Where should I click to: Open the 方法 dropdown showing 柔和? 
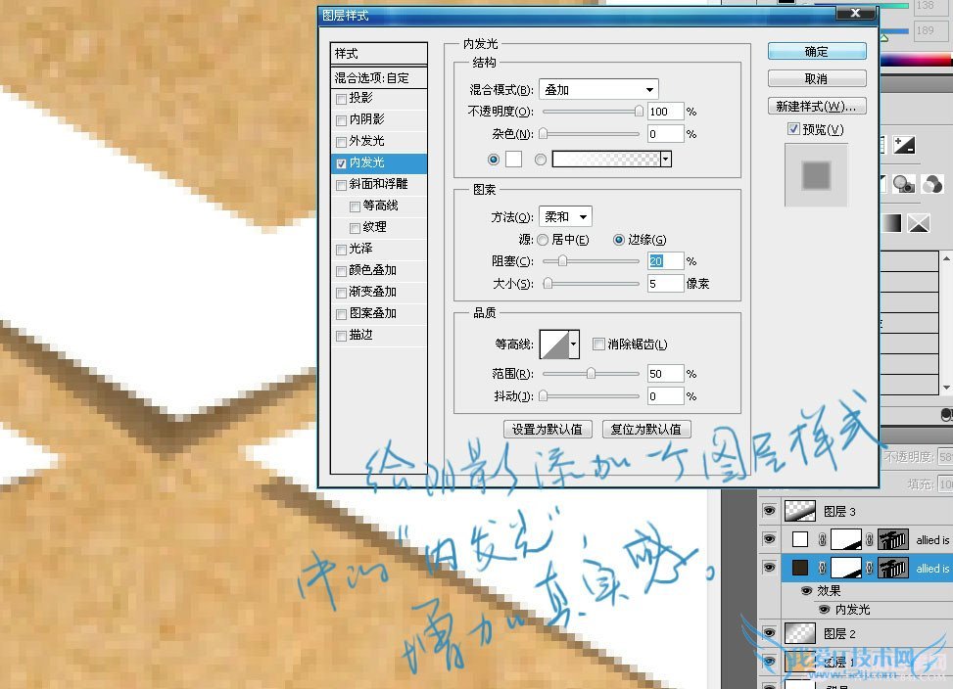coord(565,216)
